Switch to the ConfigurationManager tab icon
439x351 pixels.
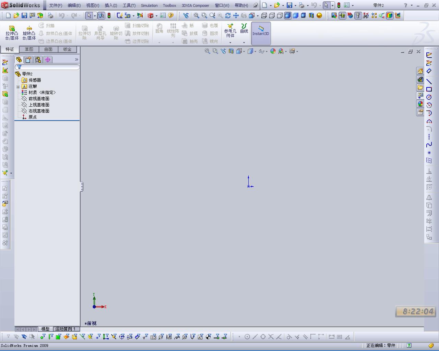(x=38, y=60)
